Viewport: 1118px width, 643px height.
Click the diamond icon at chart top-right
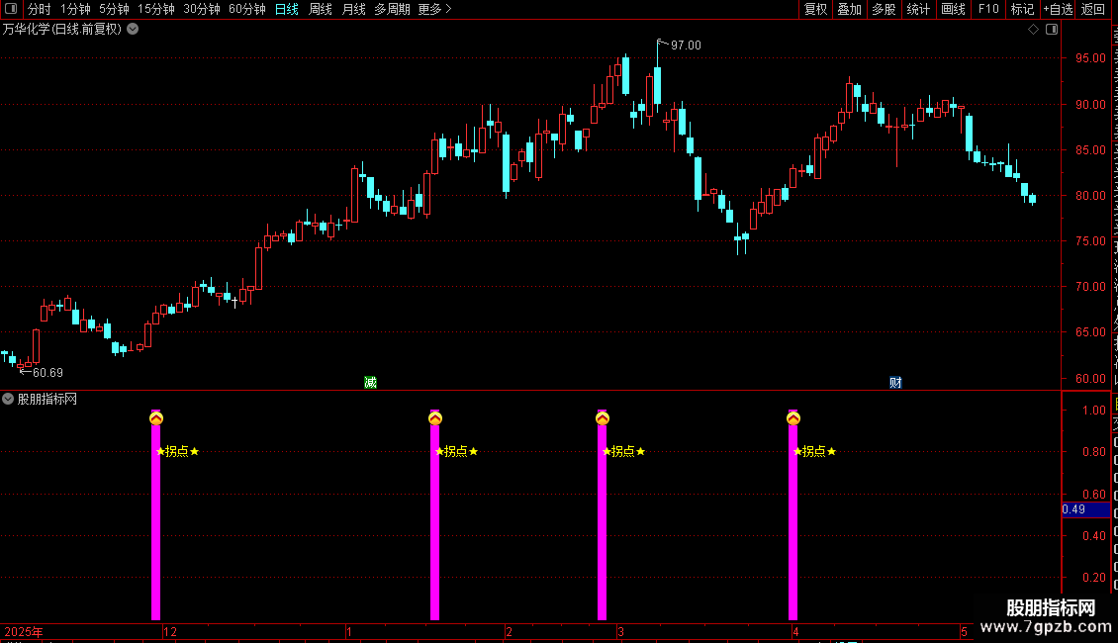pyautogui.click(x=1033, y=30)
